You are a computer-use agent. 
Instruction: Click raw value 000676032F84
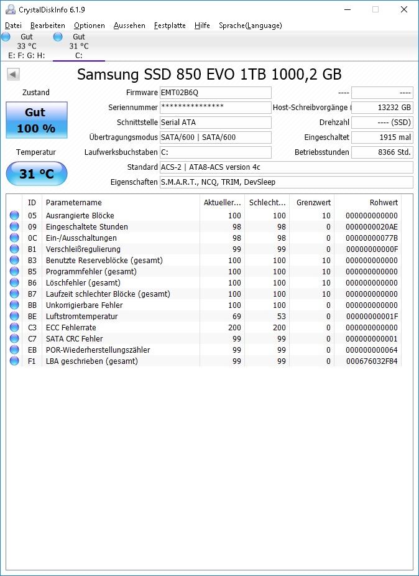[x=372, y=361]
